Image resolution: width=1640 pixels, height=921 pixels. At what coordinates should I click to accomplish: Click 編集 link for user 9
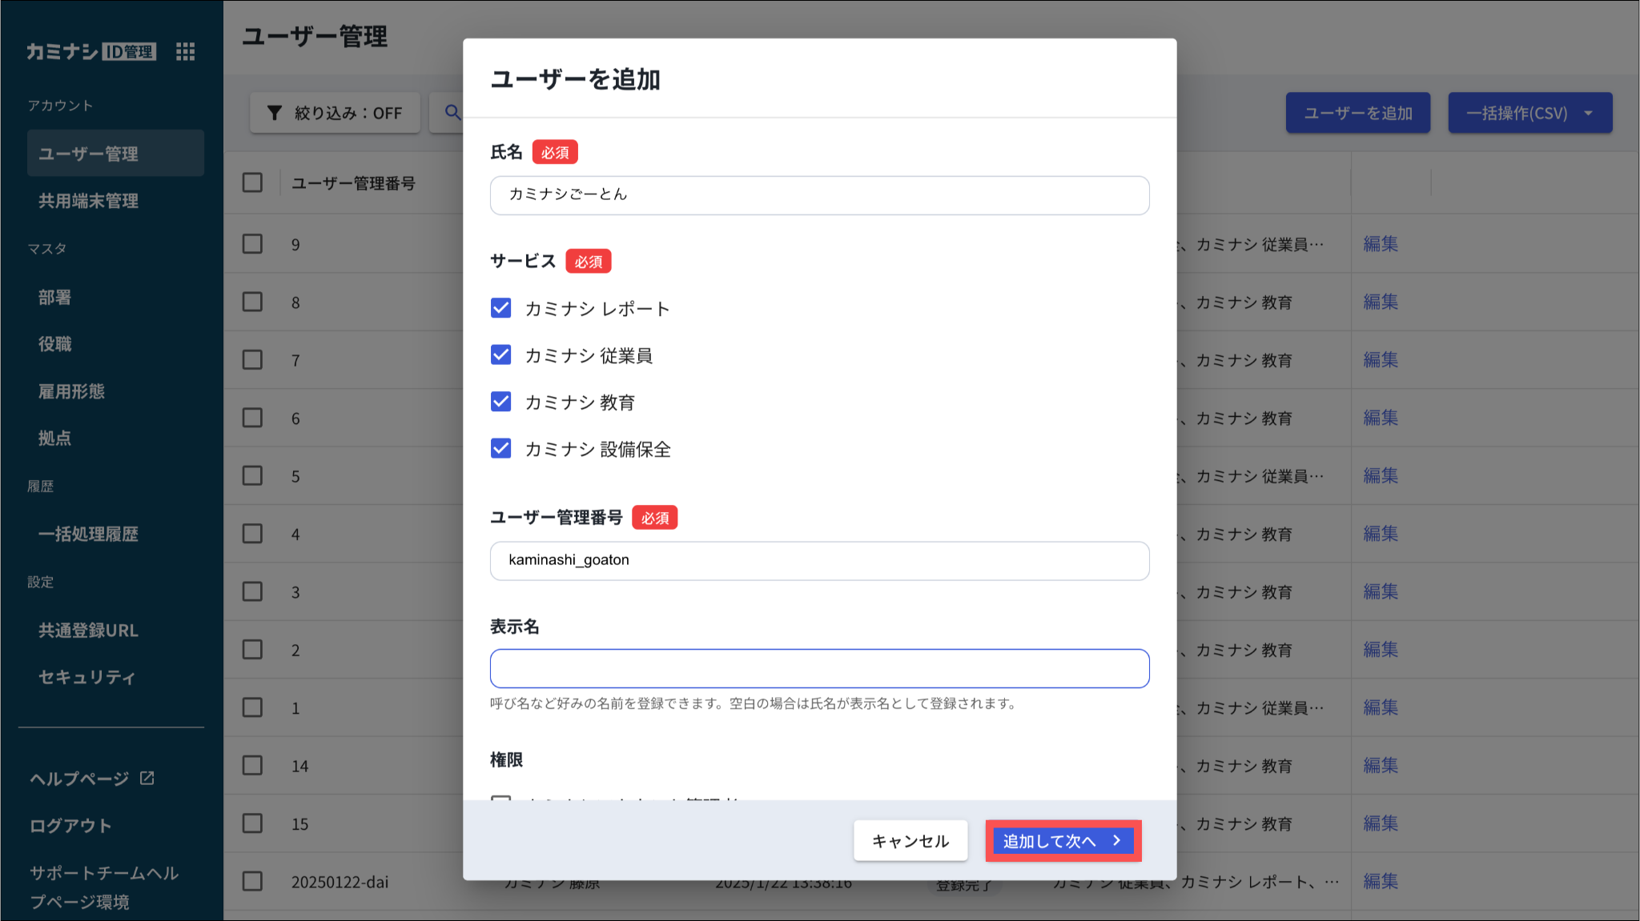(1381, 244)
